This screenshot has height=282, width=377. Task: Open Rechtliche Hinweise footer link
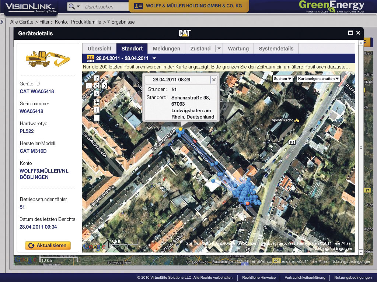(x=259, y=278)
